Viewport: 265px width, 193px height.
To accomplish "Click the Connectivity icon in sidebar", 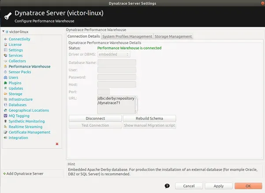I will coord(6,39).
